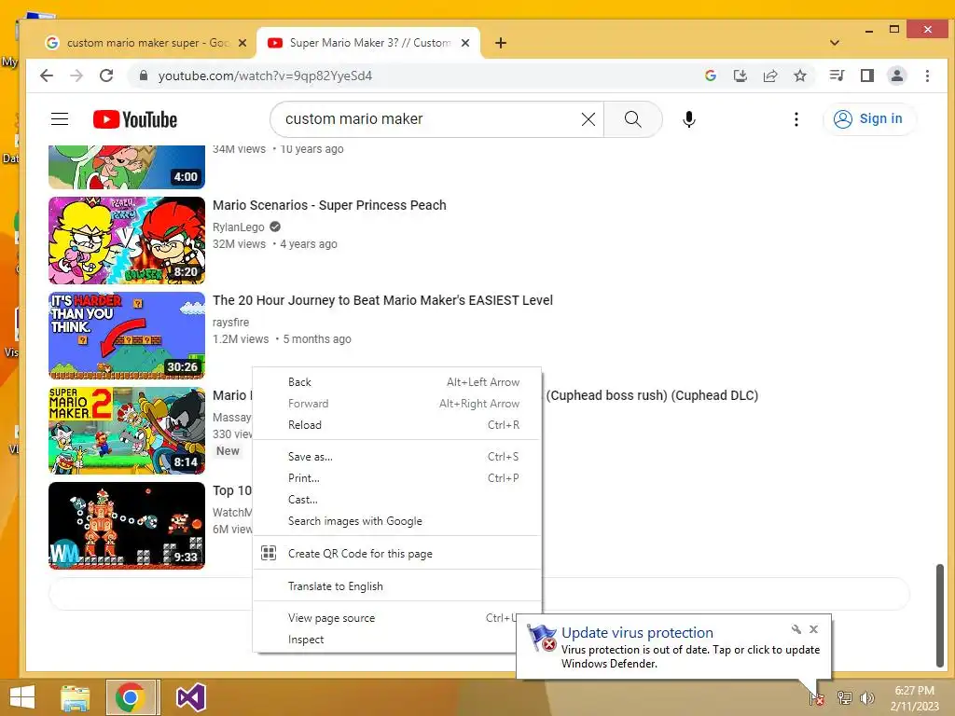Dismiss the virus protection notification
The image size is (955, 716).
tap(813, 629)
